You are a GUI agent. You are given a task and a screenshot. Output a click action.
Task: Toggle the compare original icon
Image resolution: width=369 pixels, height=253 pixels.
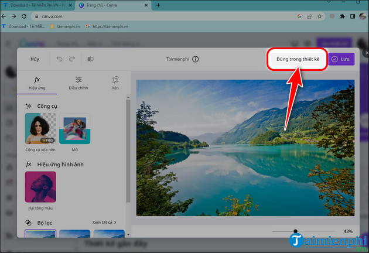[90, 59]
